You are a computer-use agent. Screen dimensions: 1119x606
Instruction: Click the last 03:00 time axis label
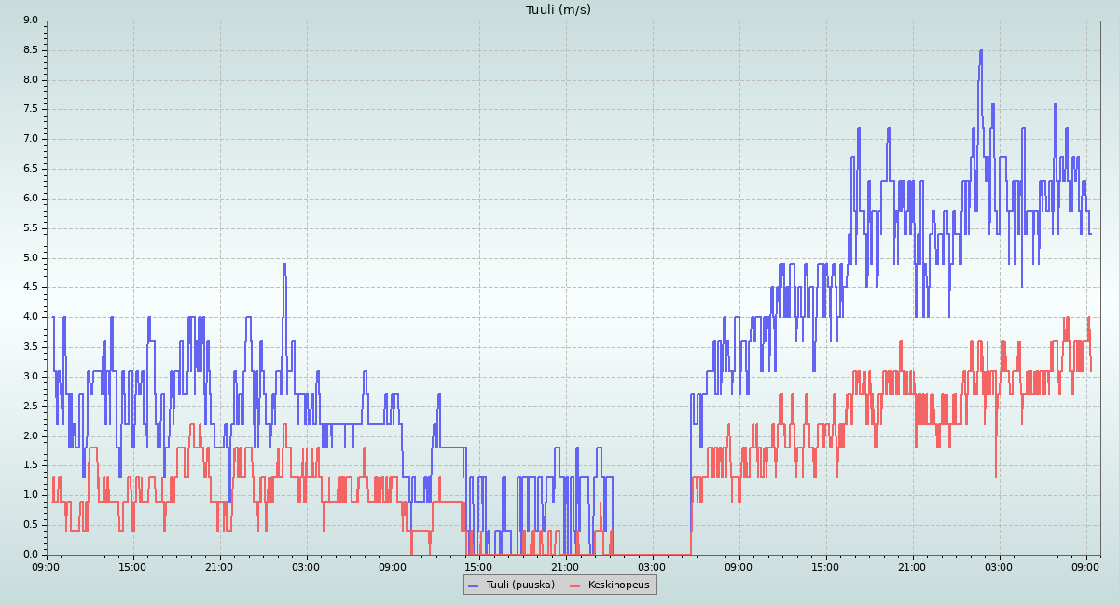tap(999, 566)
